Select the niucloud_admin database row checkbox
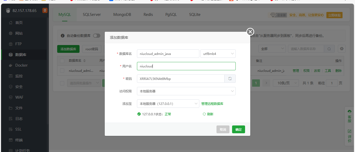The width and height of the screenshot is (355, 152). [62, 71]
